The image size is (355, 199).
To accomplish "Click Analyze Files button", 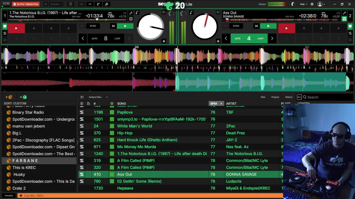I will (95, 97).
